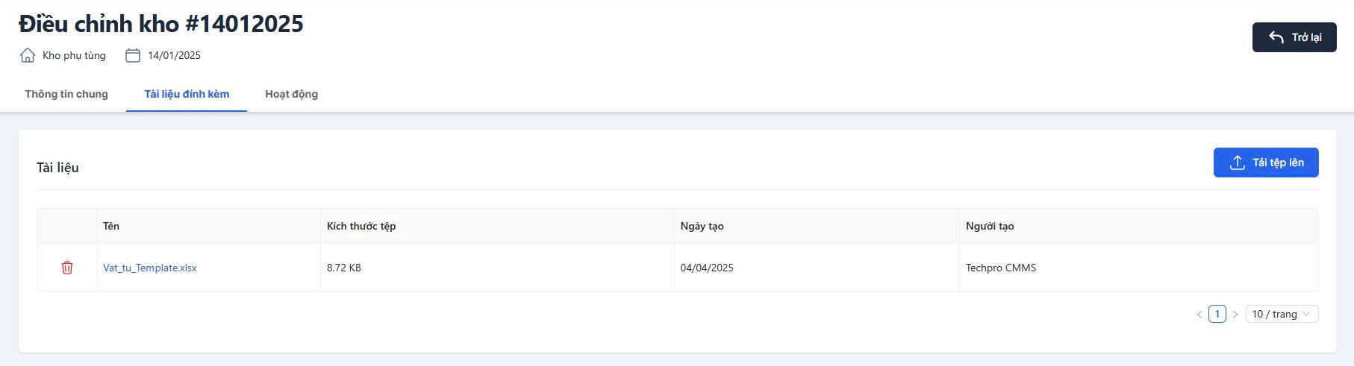Click the Kích thước tệp column header
The width and height of the screenshot is (1354, 366).
(361, 226)
